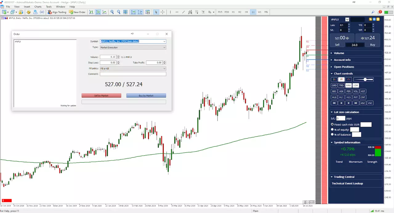Click the Stop Loss value field
The height and width of the screenshot is (213, 394).
(108, 63)
